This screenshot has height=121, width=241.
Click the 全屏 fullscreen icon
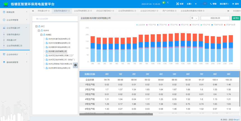click(x=177, y=4)
